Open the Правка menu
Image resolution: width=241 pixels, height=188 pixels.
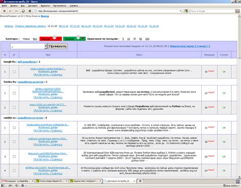click(x=14, y=6)
